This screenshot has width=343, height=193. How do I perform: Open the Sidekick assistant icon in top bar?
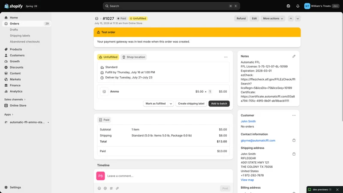pyautogui.click(x=288, y=6)
